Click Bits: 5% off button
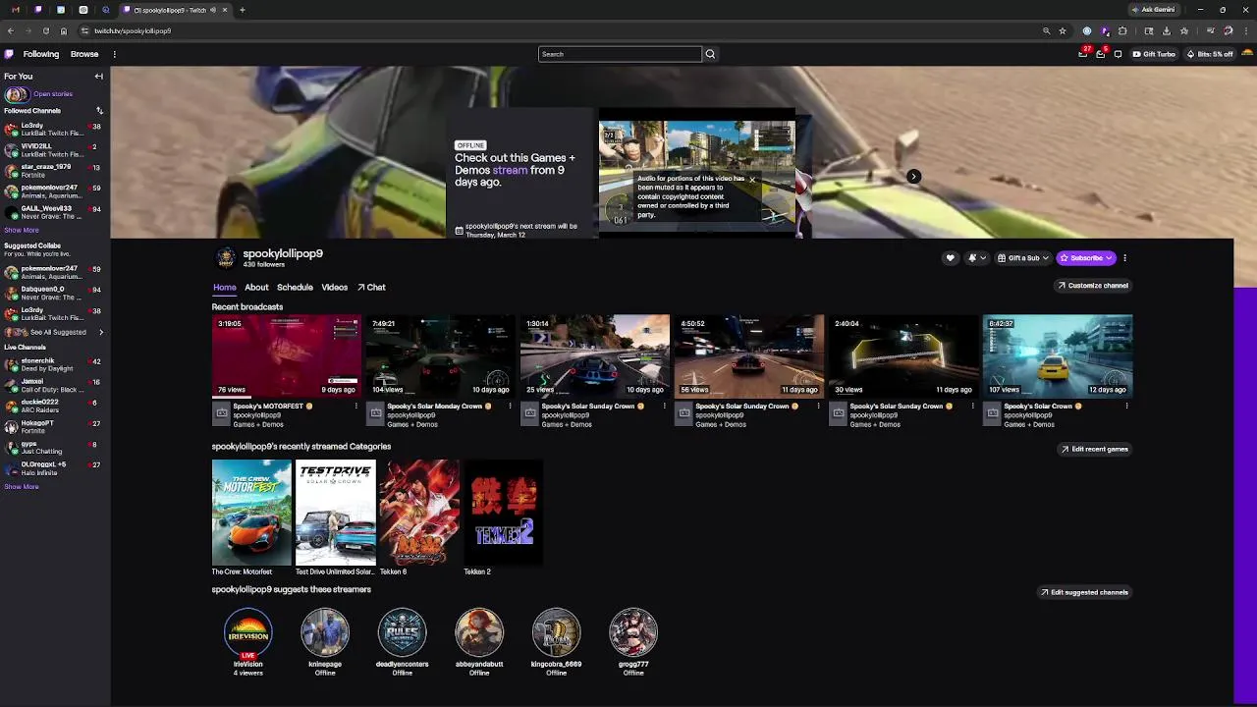Image resolution: width=1257 pixels, height=707 pixels. 1210,54
